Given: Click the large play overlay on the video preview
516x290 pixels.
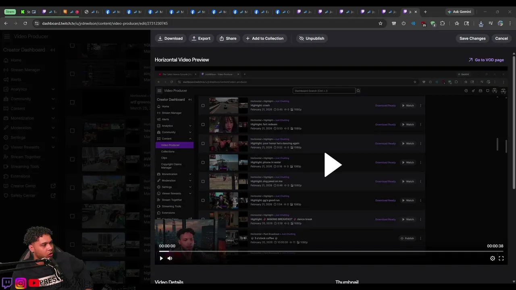Looking at the screenshot, I should click(333, 165).
